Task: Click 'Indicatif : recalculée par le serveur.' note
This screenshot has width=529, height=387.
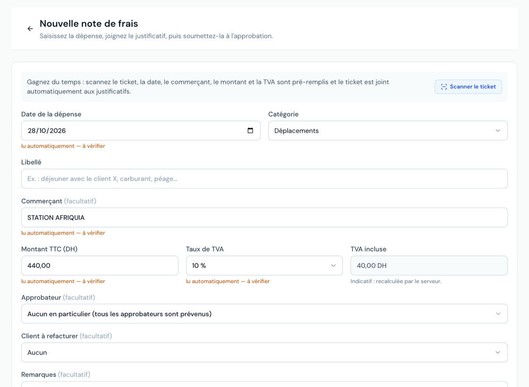Action: (x=396, y=281)
